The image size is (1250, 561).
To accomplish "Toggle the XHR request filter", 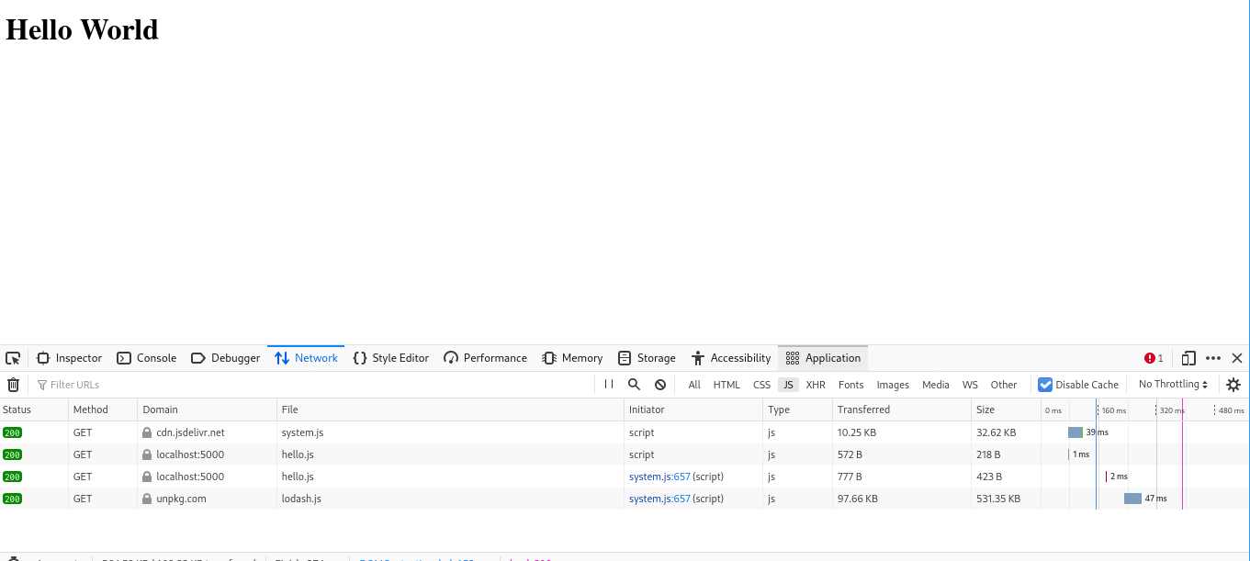I will pos(816,385).
